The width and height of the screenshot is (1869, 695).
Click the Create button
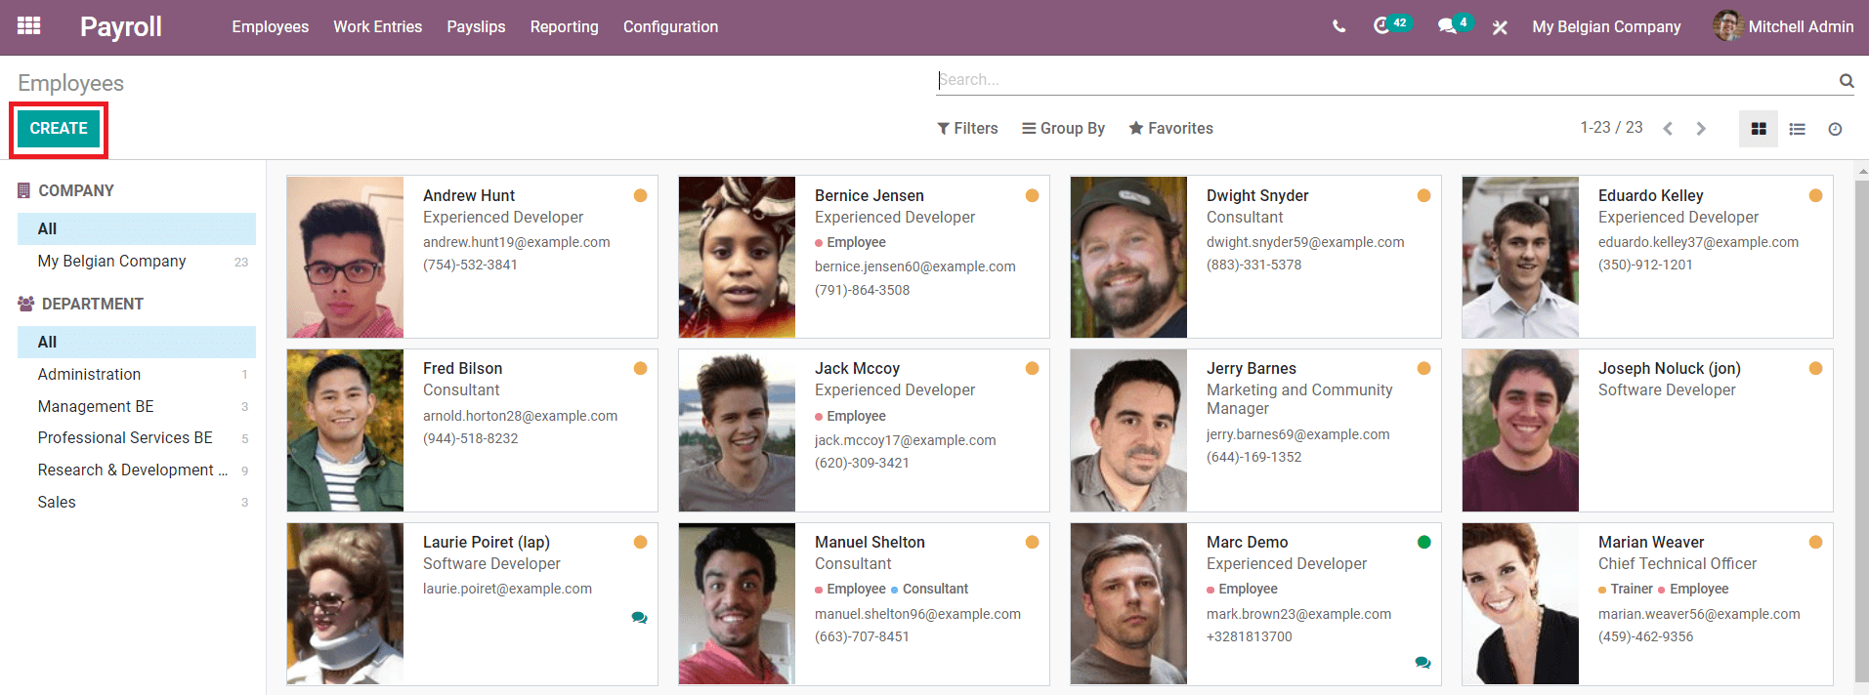coord(59,129)
